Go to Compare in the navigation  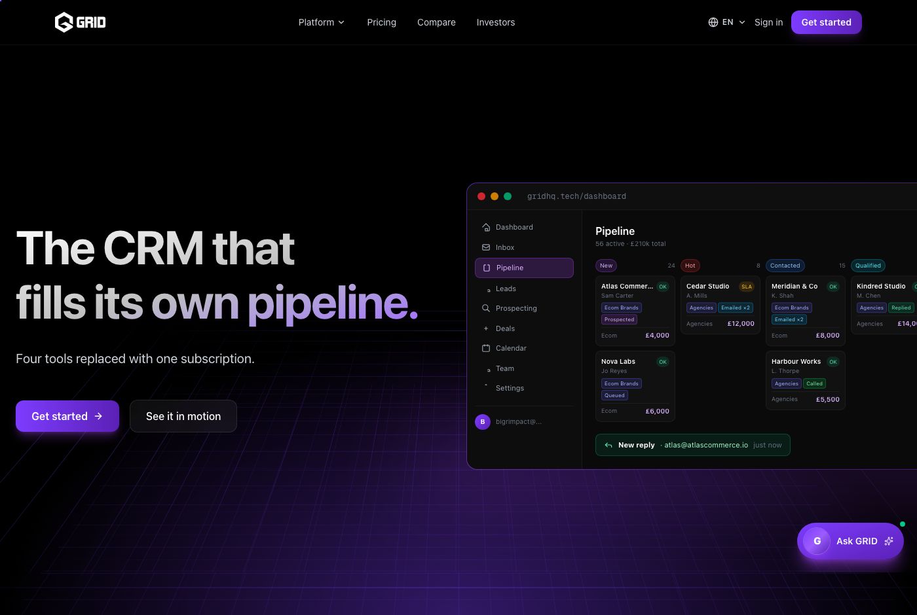click(436, 22)
